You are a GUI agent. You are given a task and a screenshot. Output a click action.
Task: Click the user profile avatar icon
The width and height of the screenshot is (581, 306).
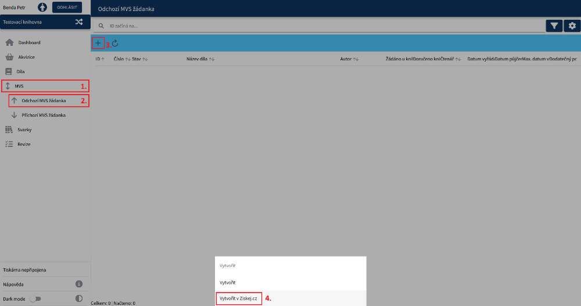tap(43, 8)
